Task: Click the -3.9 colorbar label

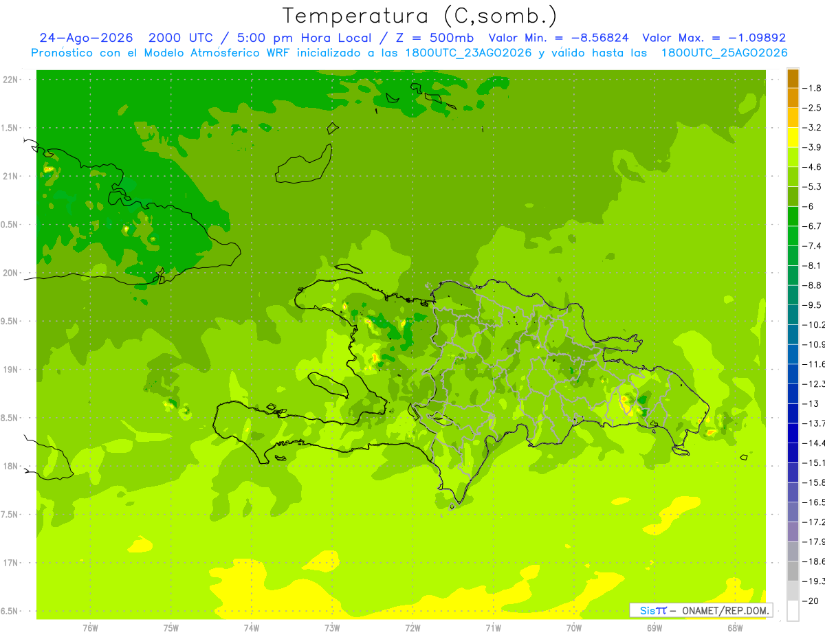Action: (x=813, y=147)
